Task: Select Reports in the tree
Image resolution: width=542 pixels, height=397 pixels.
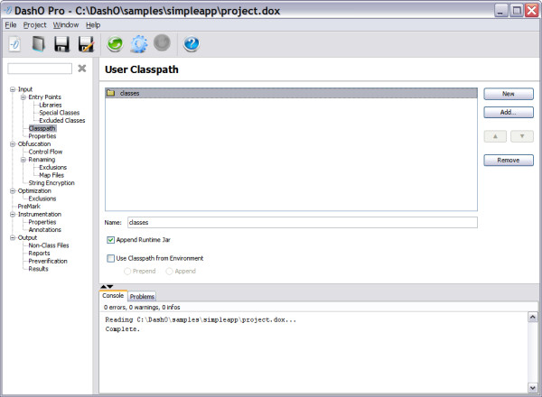Action: pyautogui.click(x=39, y=254)
